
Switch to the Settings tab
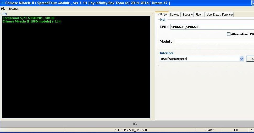pyautogui.click(x=162, y=14)
